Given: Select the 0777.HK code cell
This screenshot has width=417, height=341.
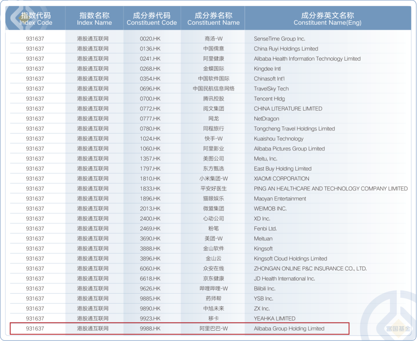Looking at the screenshot, I should [x=150, y=119].
